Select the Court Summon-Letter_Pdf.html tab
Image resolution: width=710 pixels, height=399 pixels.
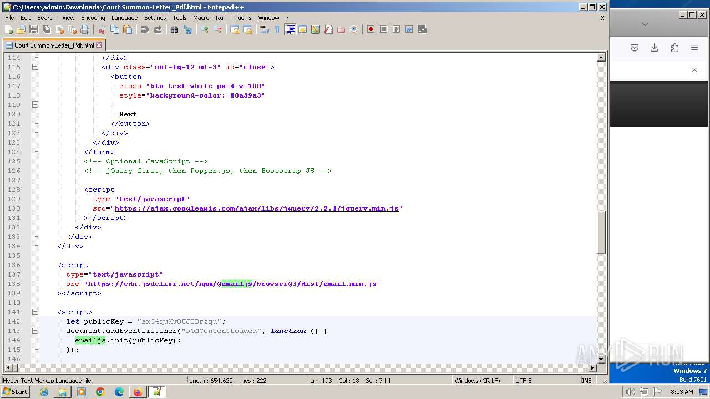point(53,45)
